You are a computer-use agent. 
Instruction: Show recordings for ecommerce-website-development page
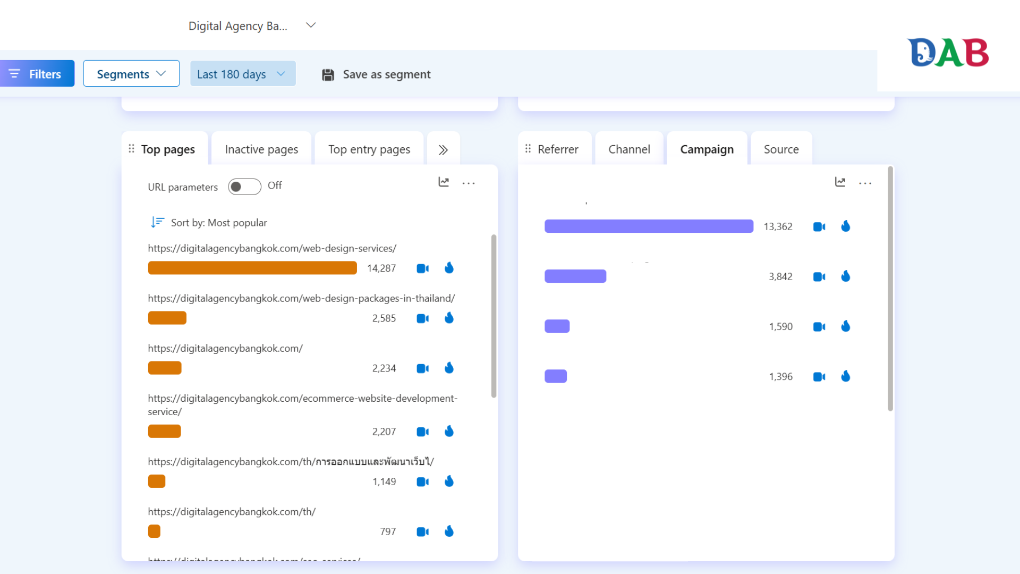click(x=423, y=432)
